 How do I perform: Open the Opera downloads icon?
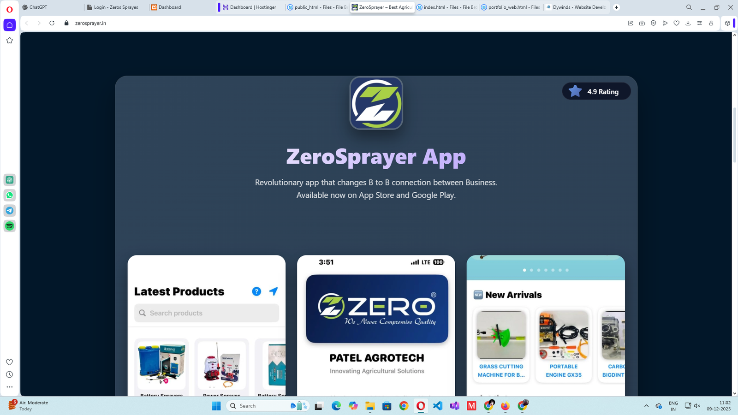688,23
